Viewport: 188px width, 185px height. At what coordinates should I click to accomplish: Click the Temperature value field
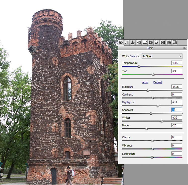pos(177,63)
